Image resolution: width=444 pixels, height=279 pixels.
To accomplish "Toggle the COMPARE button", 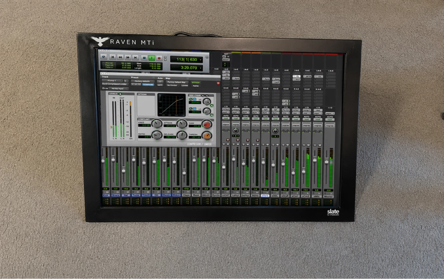I will [x=148, y=84].
